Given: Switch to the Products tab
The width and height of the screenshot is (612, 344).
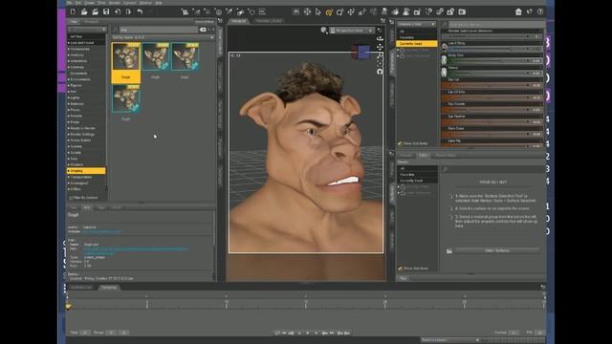Looking at the screenshot, I should click(92, 22).
